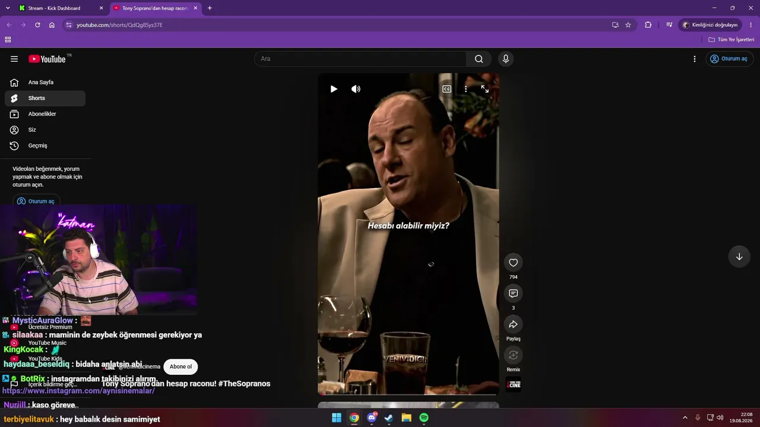
Task: Close the Kick Dashboard tab
Action: (x=101, y=8)
